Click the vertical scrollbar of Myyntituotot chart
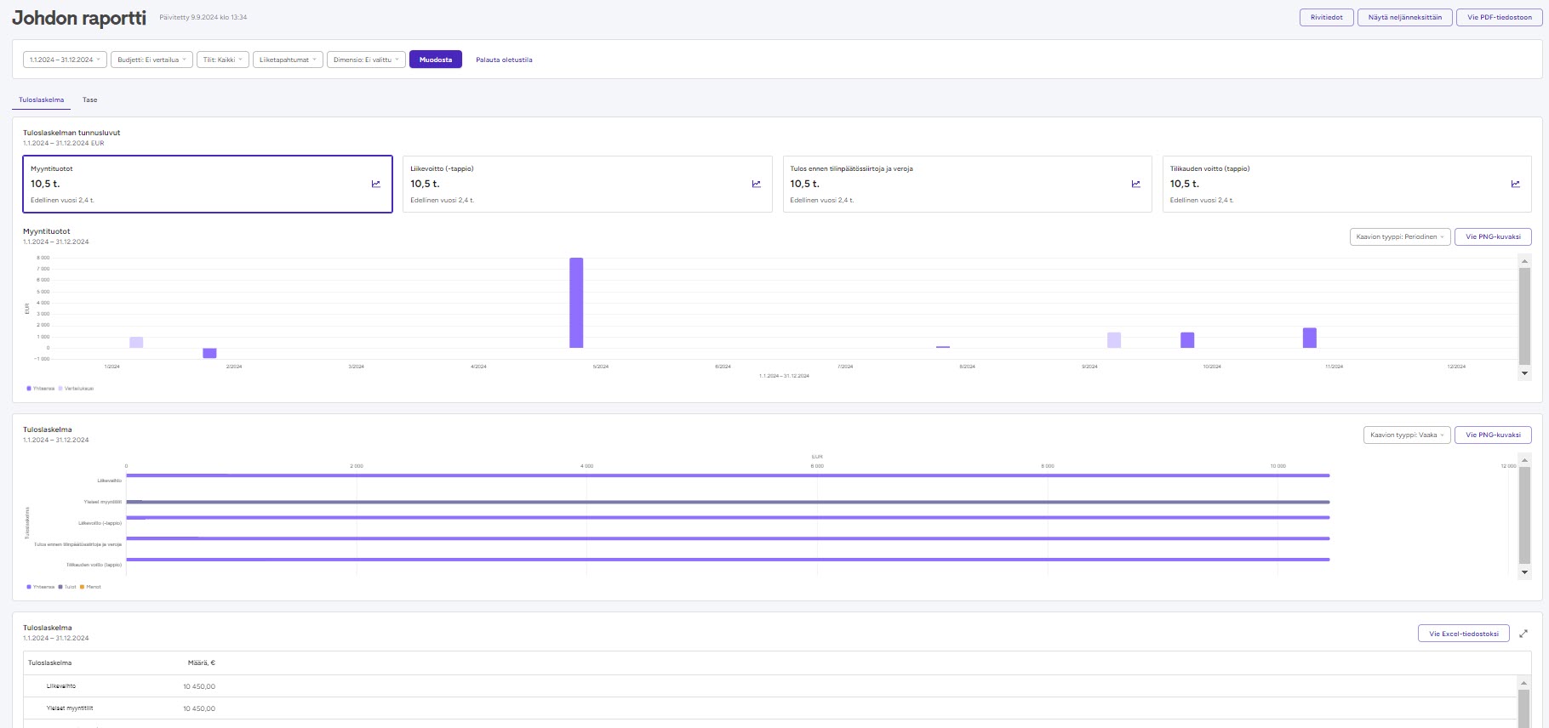 [1524, 316]
